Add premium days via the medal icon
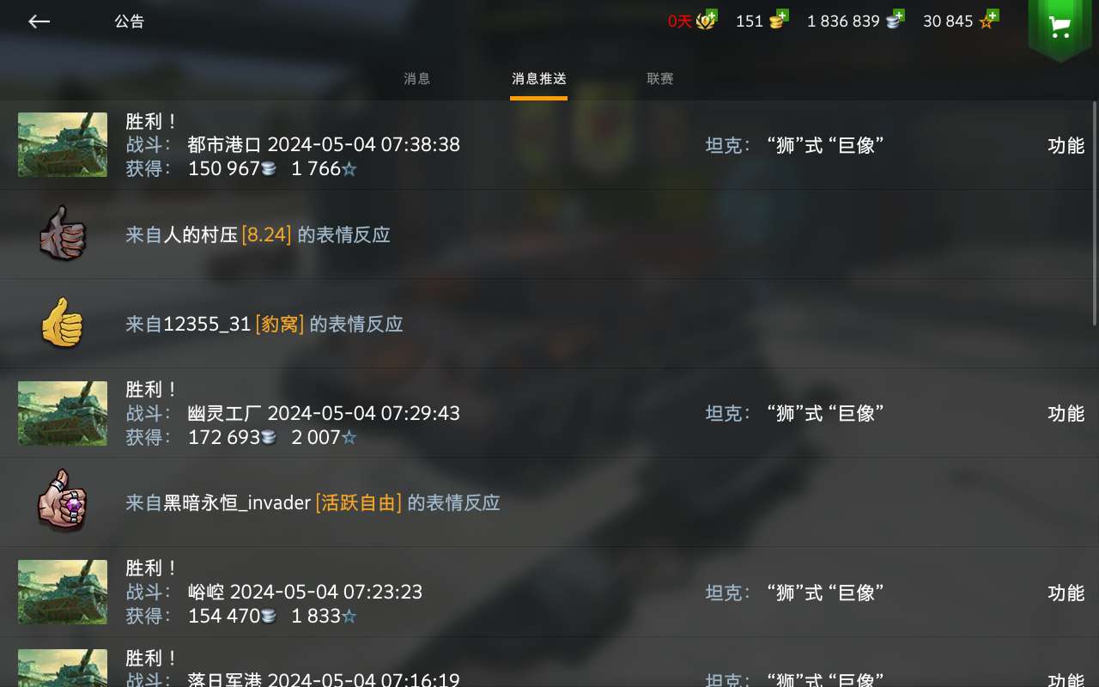 coord(707,20)
